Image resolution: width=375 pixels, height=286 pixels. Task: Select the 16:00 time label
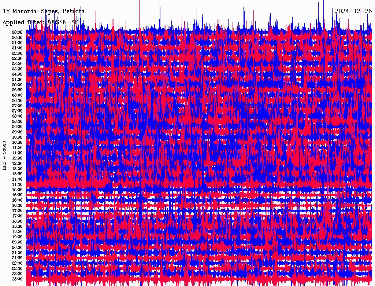[x=17, y=200]
